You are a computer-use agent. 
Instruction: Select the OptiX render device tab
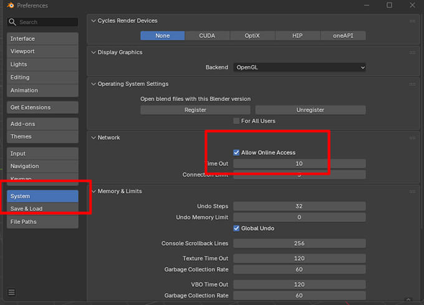(x=253, y=36)
